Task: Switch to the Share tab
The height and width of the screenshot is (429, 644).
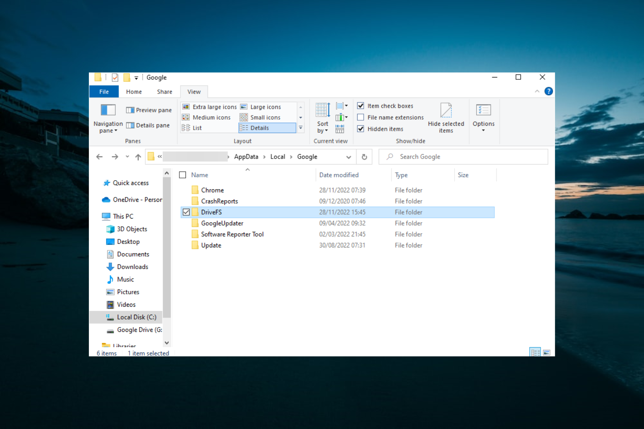Action: (x=164, y=92)
